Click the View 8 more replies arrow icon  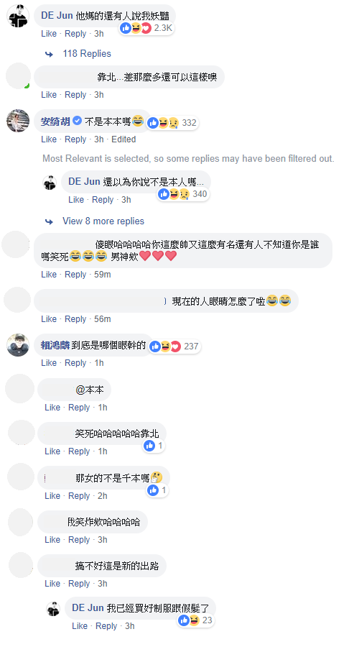tap(49, 221)
